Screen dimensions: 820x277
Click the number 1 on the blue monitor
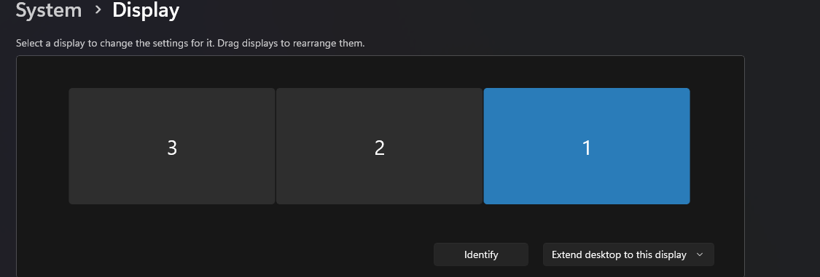tap(587, 148)
